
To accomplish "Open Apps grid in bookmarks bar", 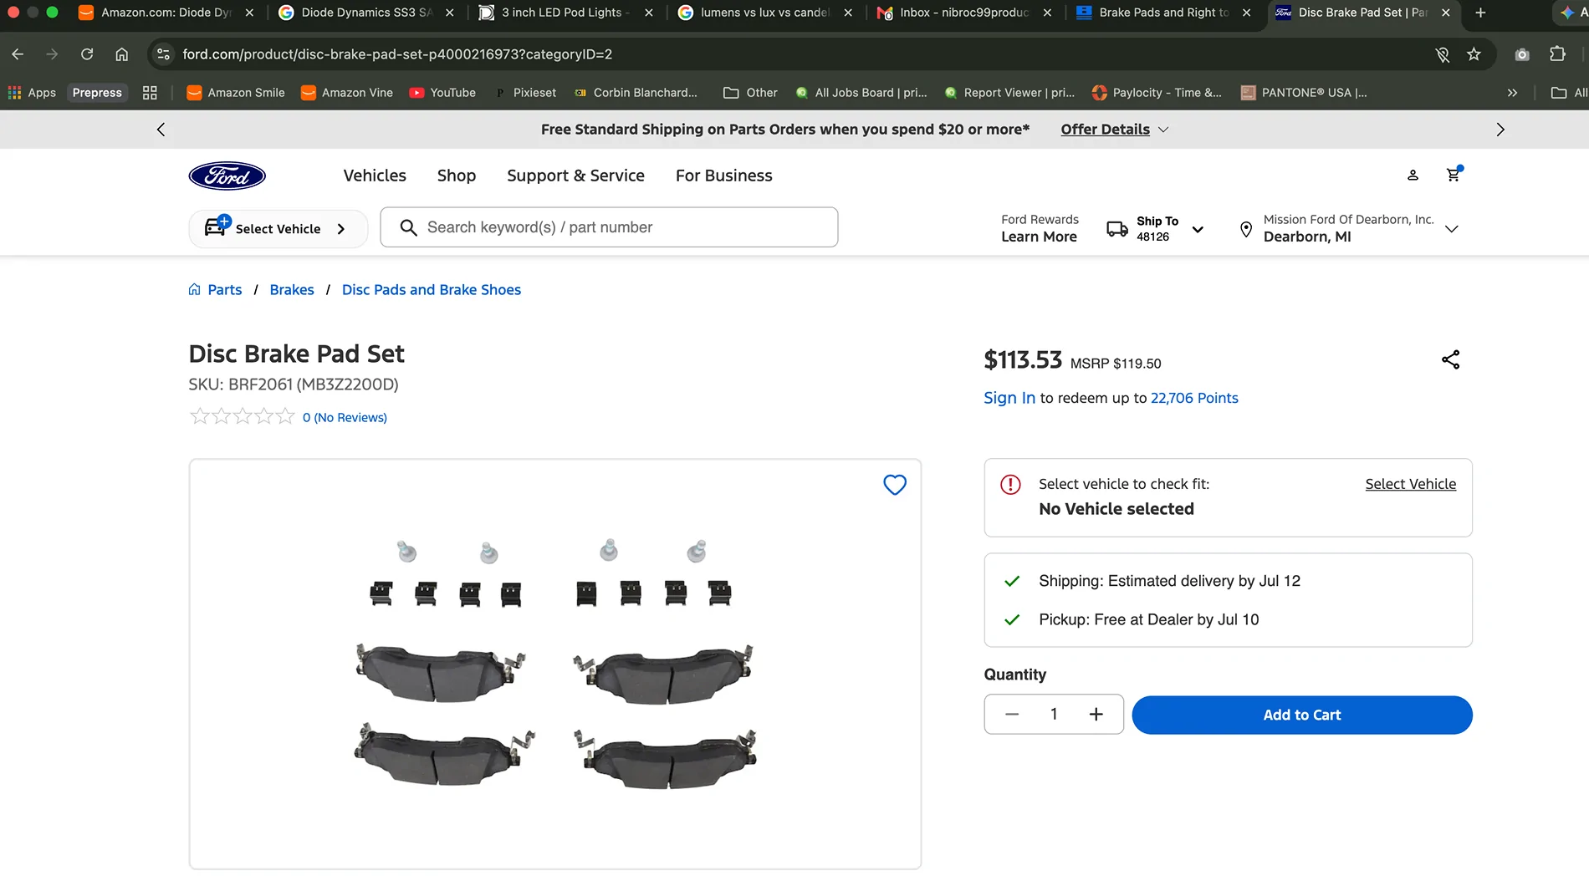I will pos(33,93).
